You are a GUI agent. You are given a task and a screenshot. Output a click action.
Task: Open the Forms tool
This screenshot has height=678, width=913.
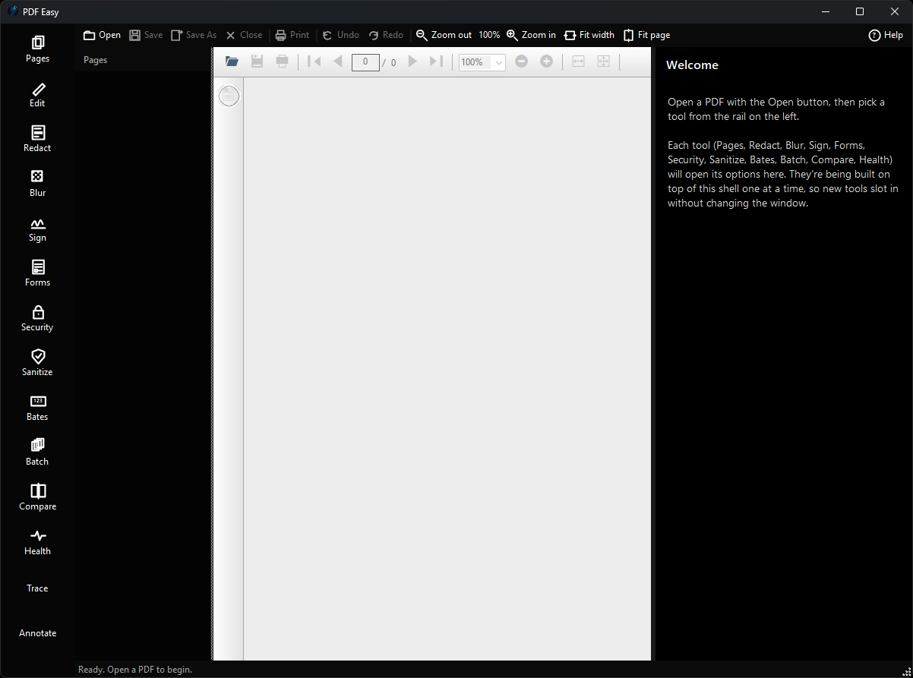37,273
